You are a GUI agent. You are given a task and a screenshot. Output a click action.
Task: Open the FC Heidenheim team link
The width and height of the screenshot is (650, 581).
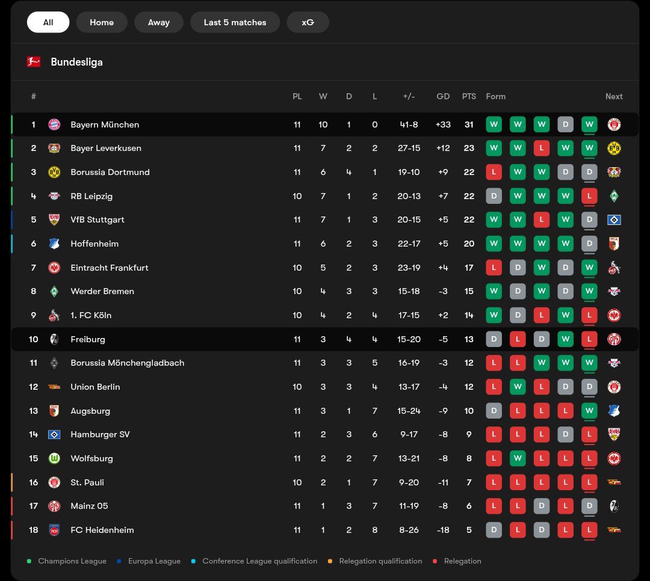[x=102, y=530]
